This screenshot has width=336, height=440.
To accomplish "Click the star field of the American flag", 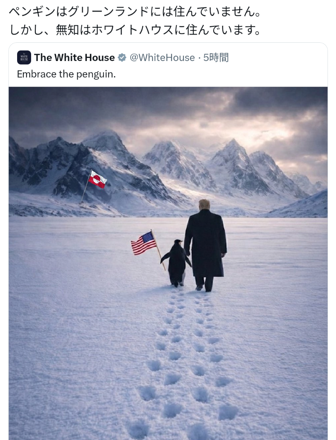I will click(148, 237).
